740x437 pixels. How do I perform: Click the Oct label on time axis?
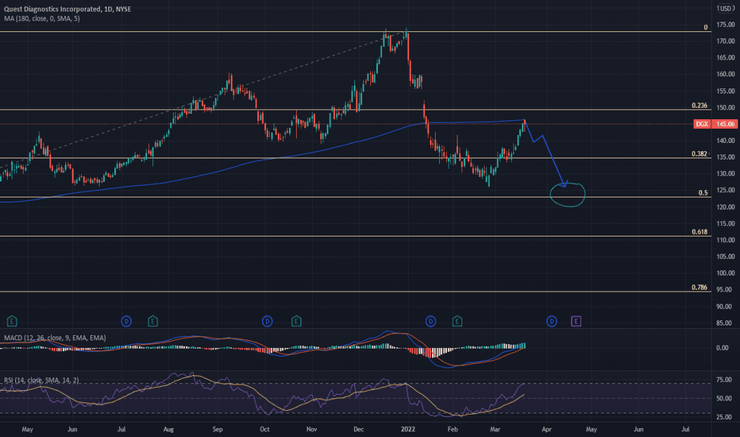[x=264, y=429]
